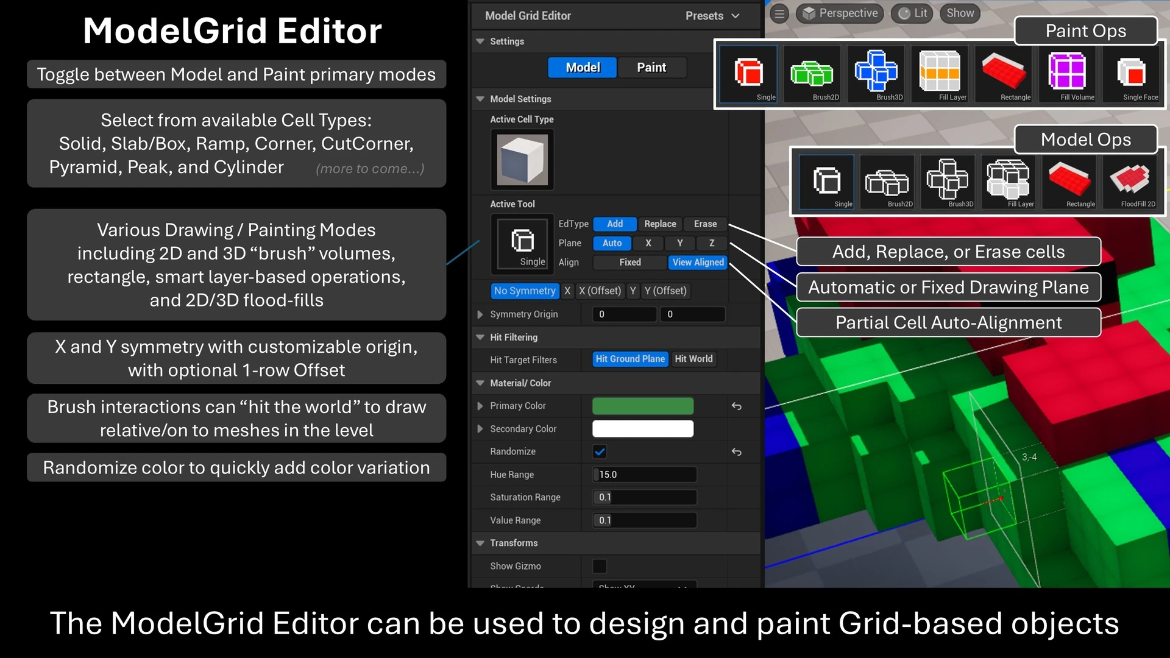Viewport: 1170px width, 658px height.
Task: Enable the Hit World target filter
Action: [x=693, y=359]
